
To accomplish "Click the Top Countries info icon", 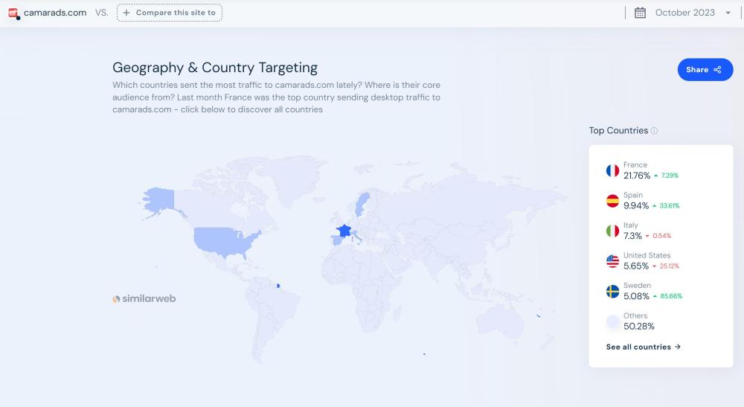I will point(655,131).
